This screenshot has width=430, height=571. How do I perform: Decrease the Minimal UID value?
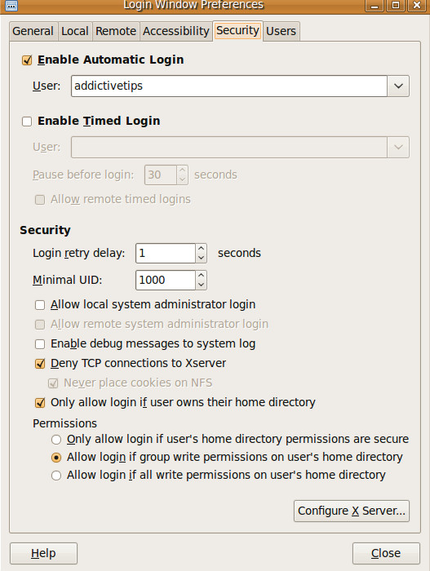[202, 285]
